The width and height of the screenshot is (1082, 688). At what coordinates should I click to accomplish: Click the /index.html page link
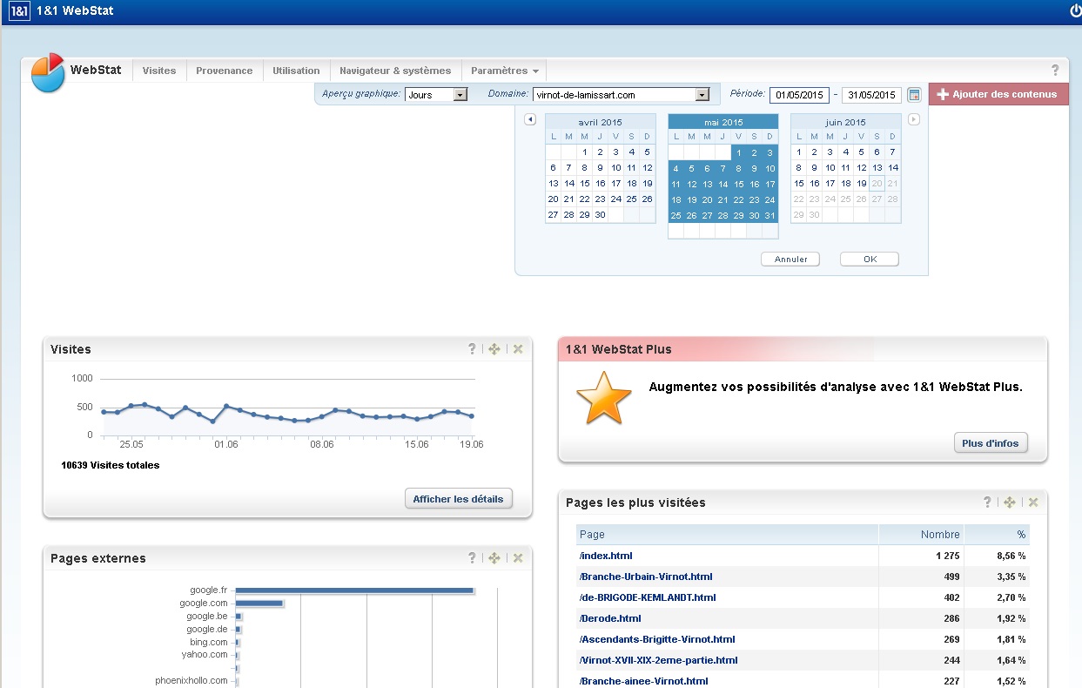coord(606,556)
